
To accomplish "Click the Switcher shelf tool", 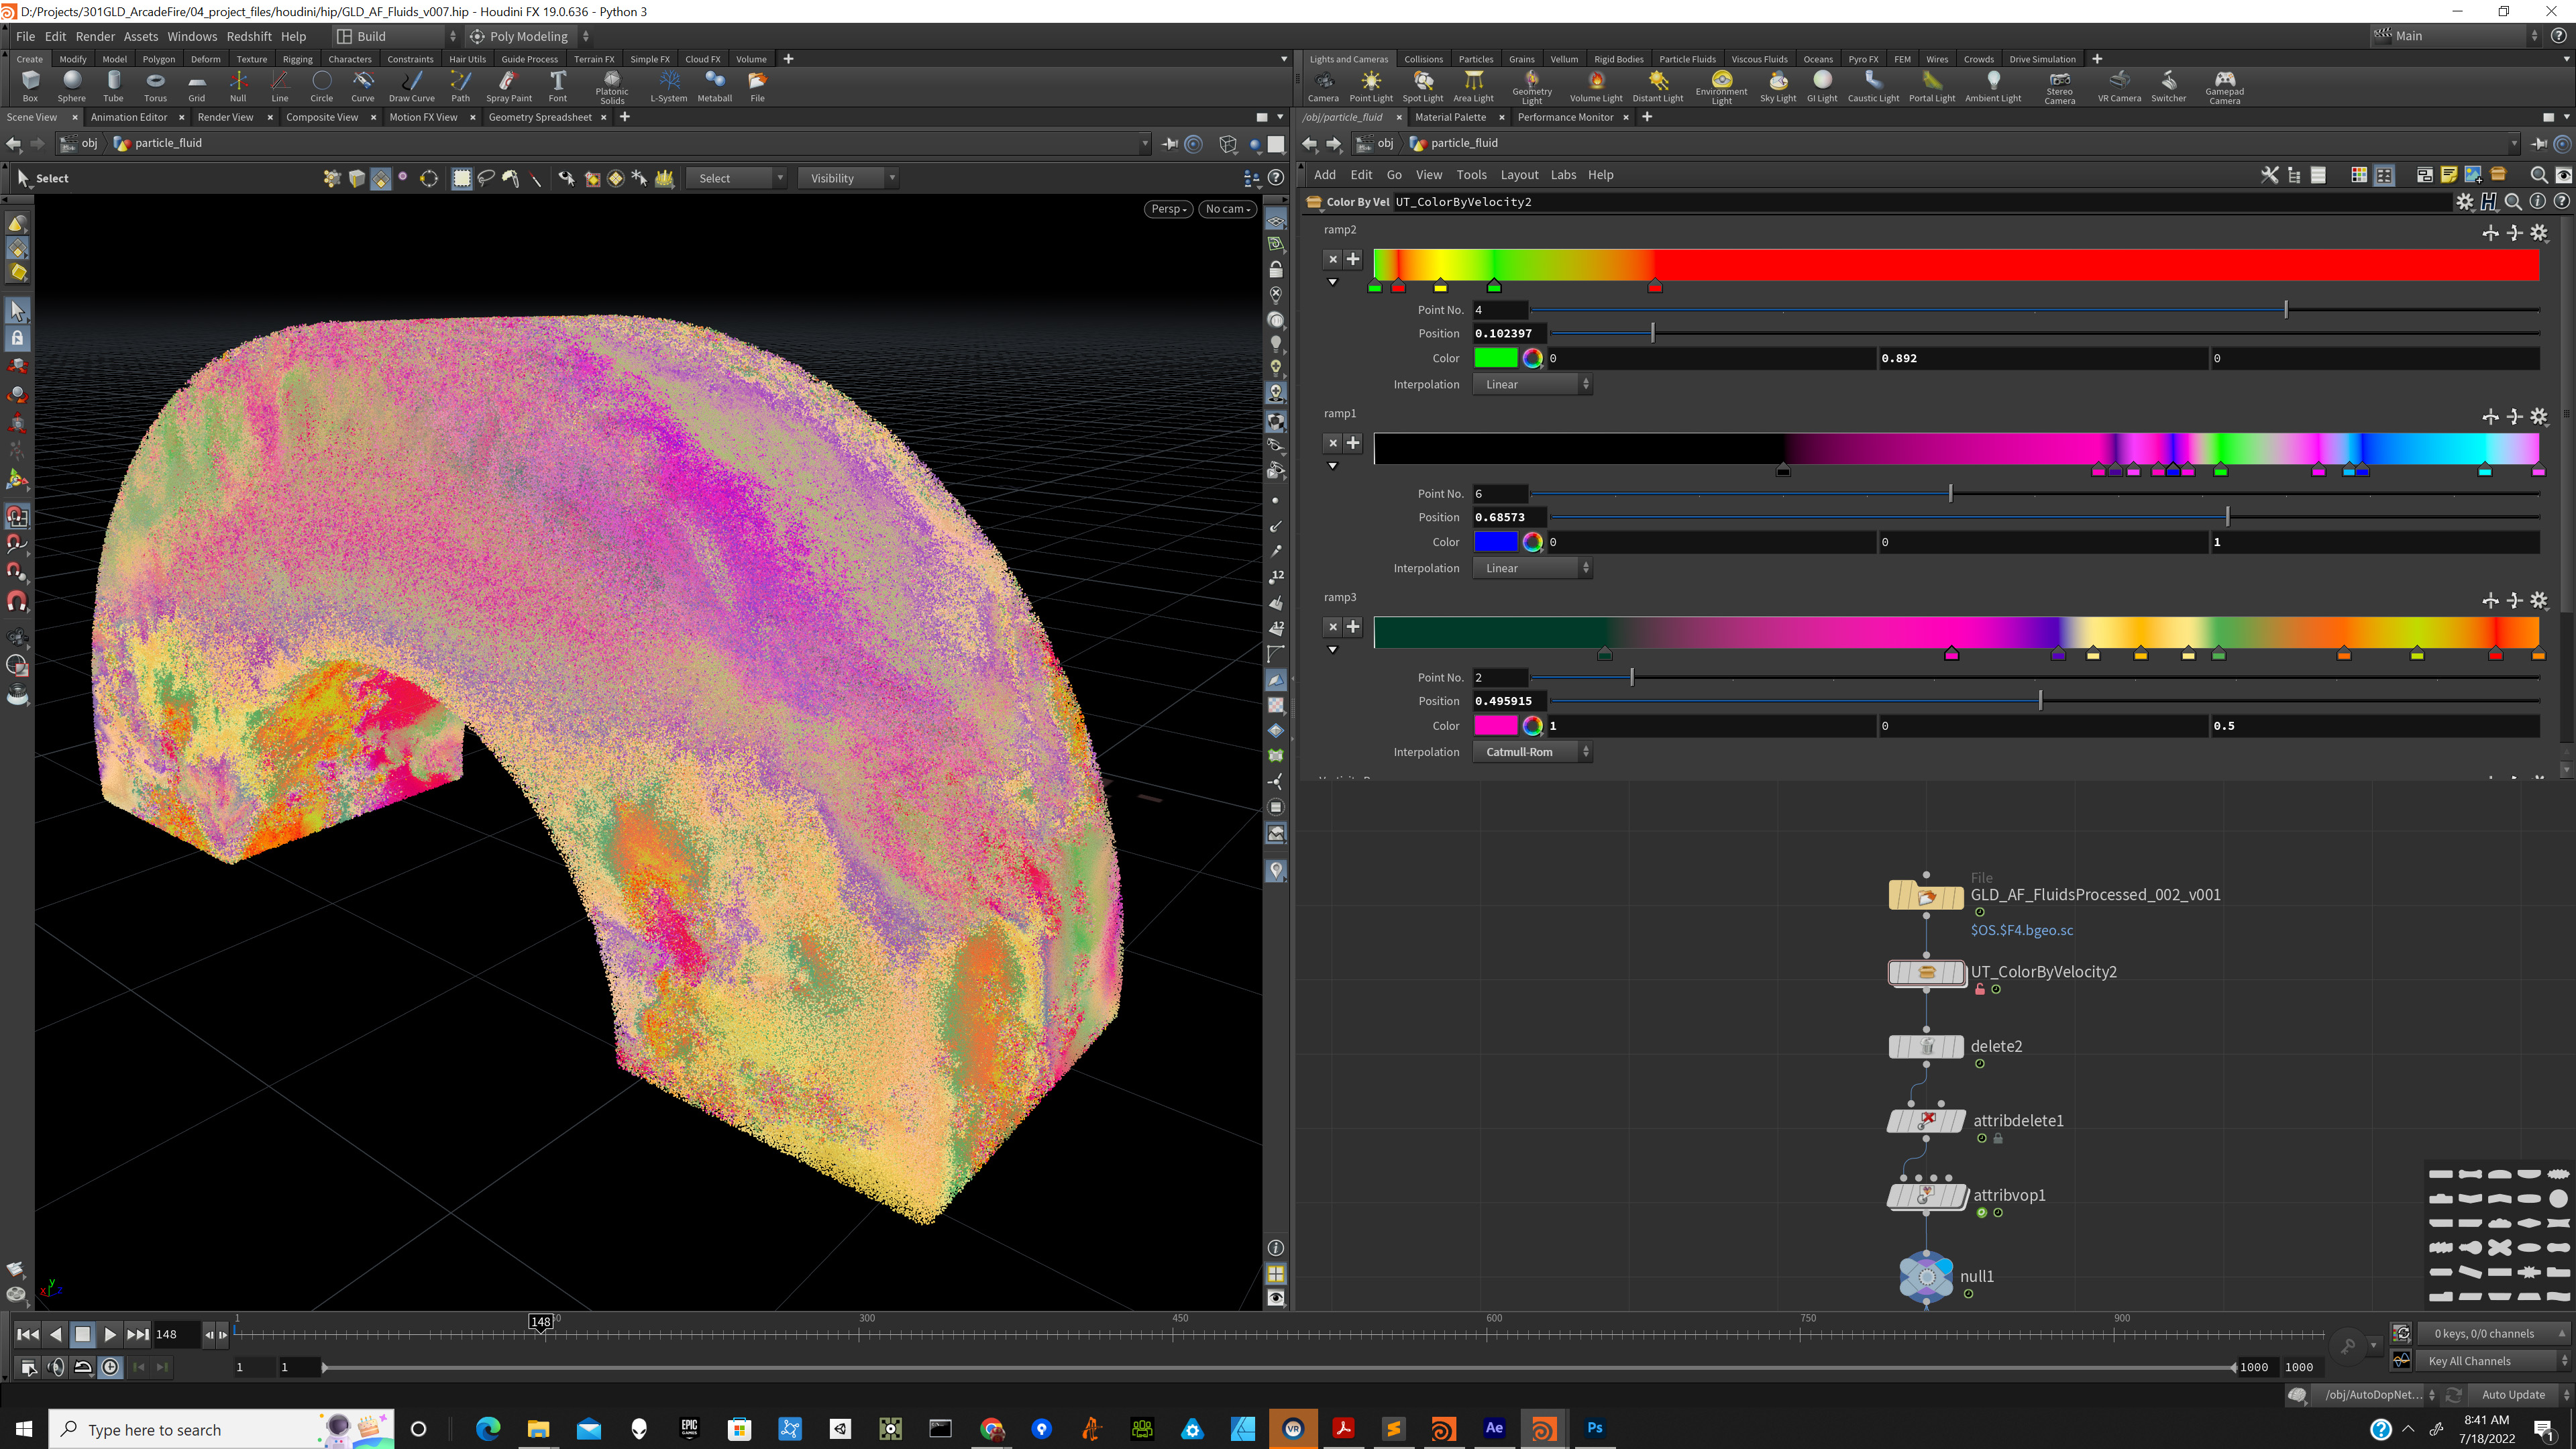I will coord(2168,86).
